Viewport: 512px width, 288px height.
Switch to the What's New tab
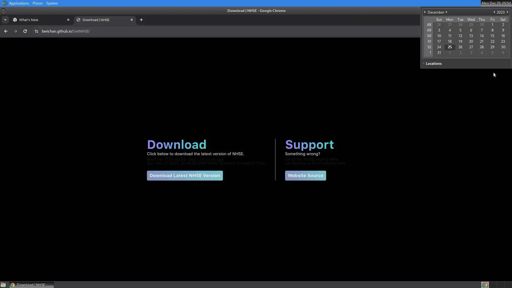pos(40,20)
